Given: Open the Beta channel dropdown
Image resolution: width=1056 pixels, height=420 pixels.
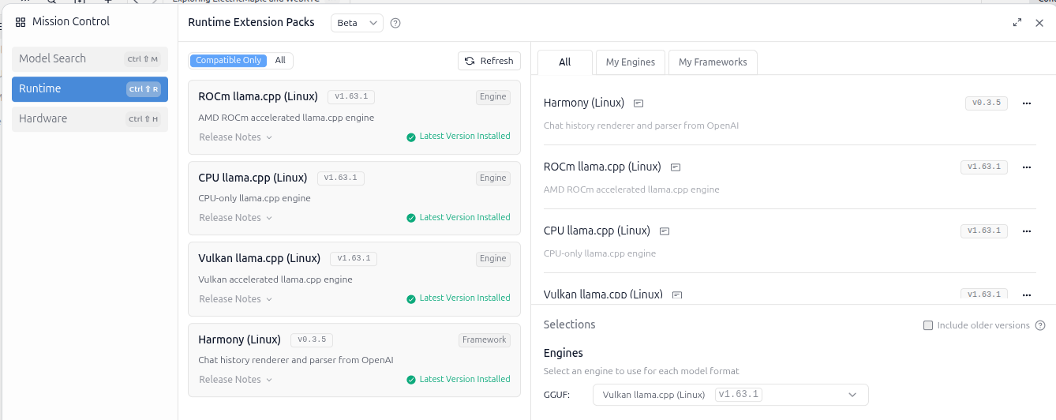Looking at the screenshot, I should tap(357, 23).
